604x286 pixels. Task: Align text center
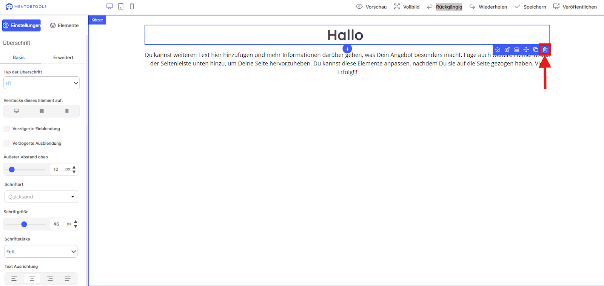(x=32, y=279)
